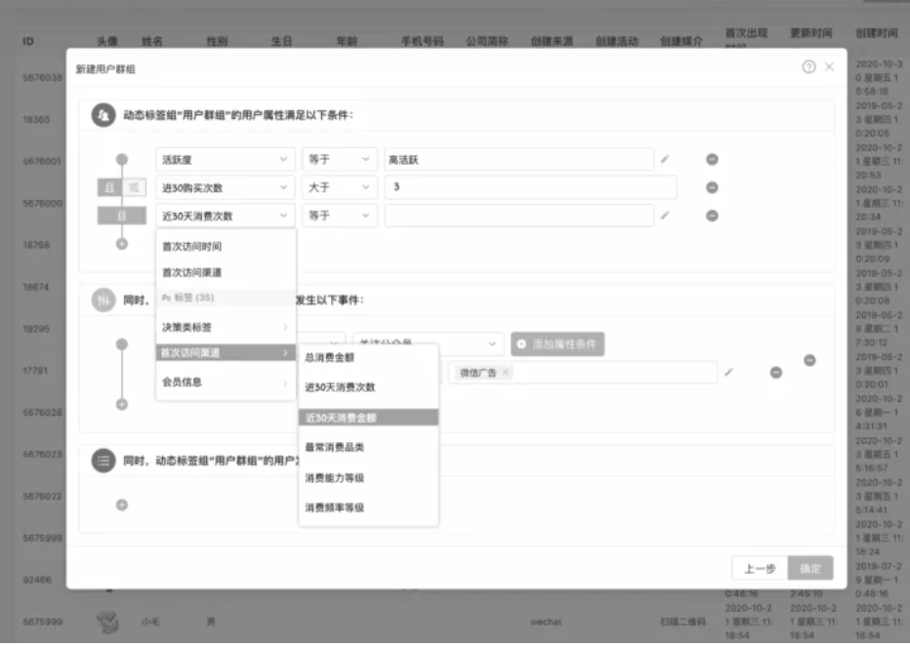Image resolution: width=910 pixels, height=646 pixels.
Task: Open the 大于 operator dropdown
Action: point(338,187)
